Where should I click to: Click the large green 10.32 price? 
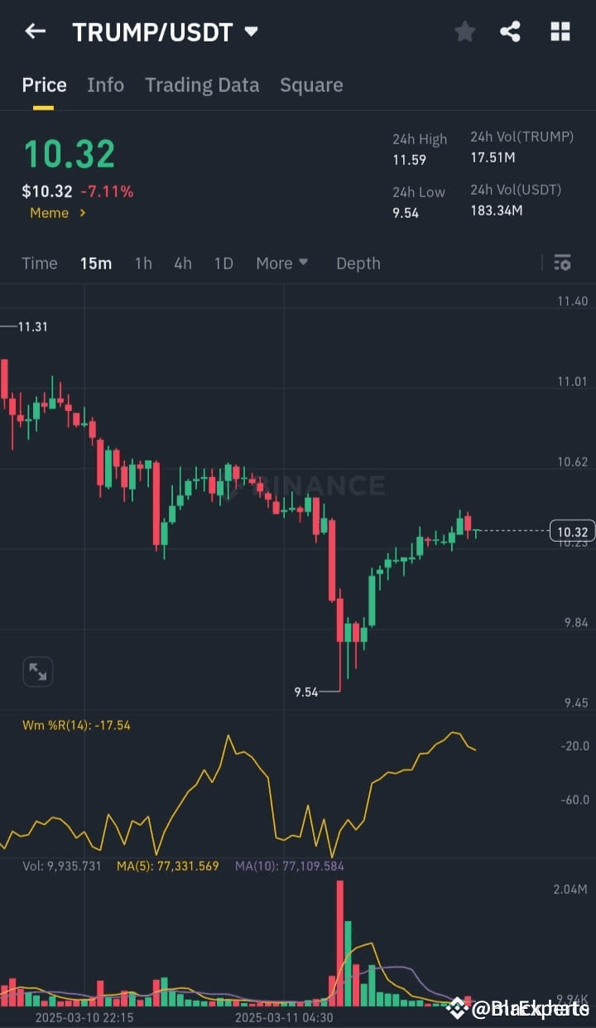pyautogui.click(x=69, y=154)
